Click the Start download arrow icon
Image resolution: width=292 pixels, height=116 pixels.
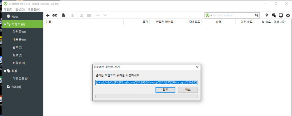click(x=81, y=15)
